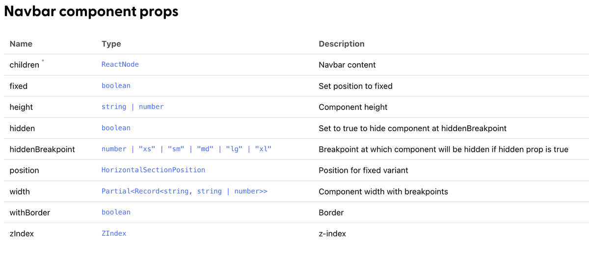Screen dimensions: 589x253
Task: Click the required asterisk beside children
Action: 43,61
